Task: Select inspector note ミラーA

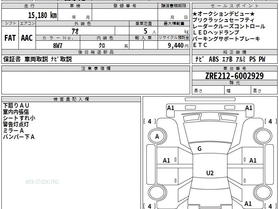Action: point(13,131)
